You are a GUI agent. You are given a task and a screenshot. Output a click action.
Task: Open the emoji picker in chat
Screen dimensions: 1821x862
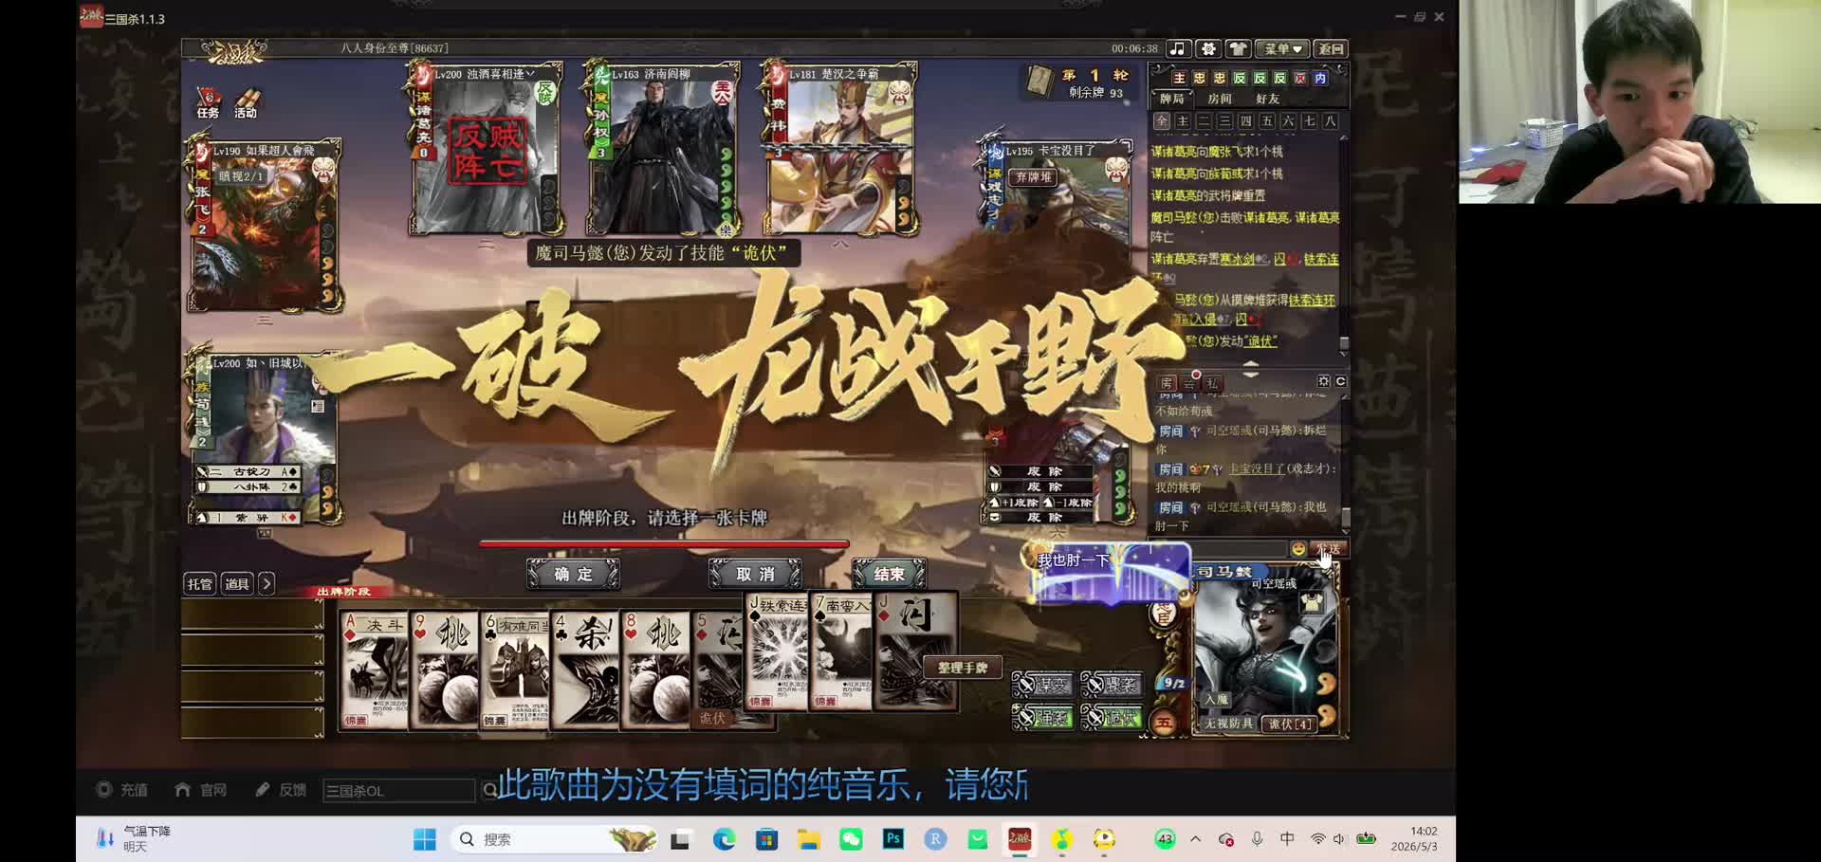[1298, 549]
